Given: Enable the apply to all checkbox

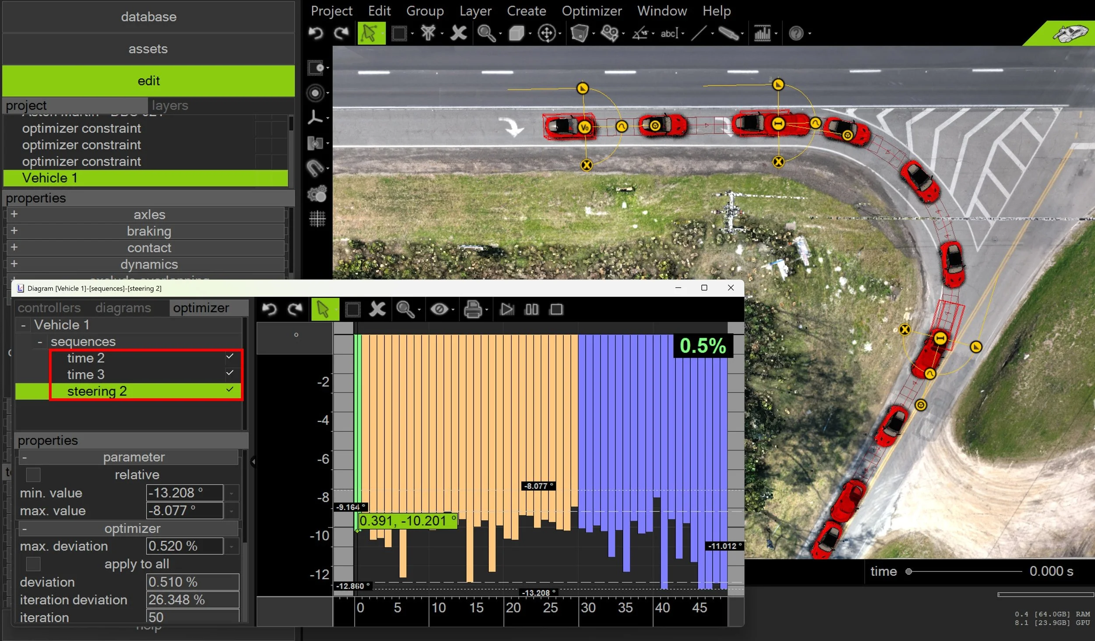Looking at the screenshot, I should [x=33, y=564].
